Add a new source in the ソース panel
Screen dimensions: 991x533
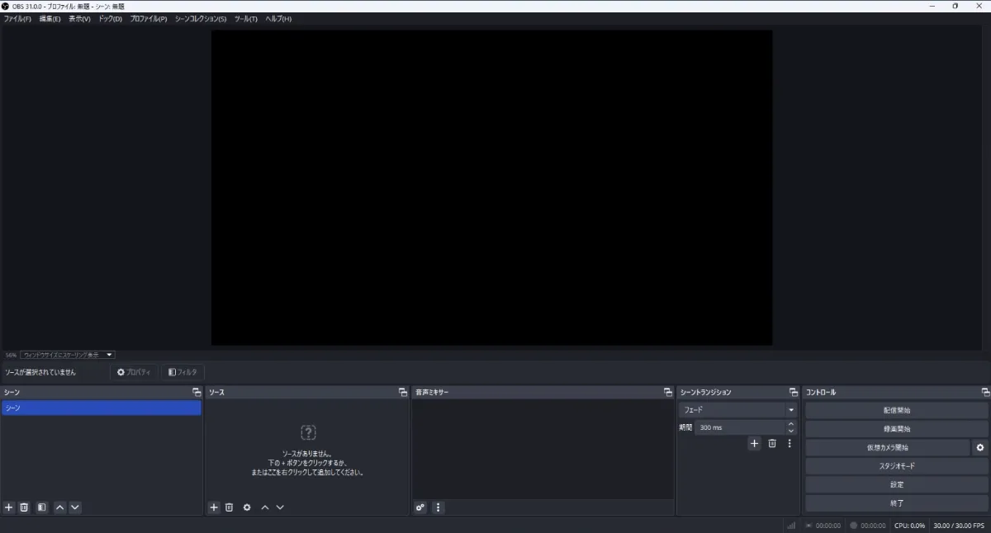click(213, 507)
